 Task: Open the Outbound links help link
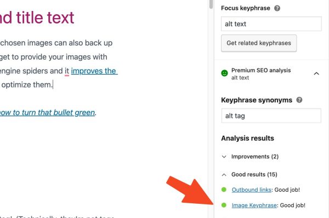tap(251, 190)
